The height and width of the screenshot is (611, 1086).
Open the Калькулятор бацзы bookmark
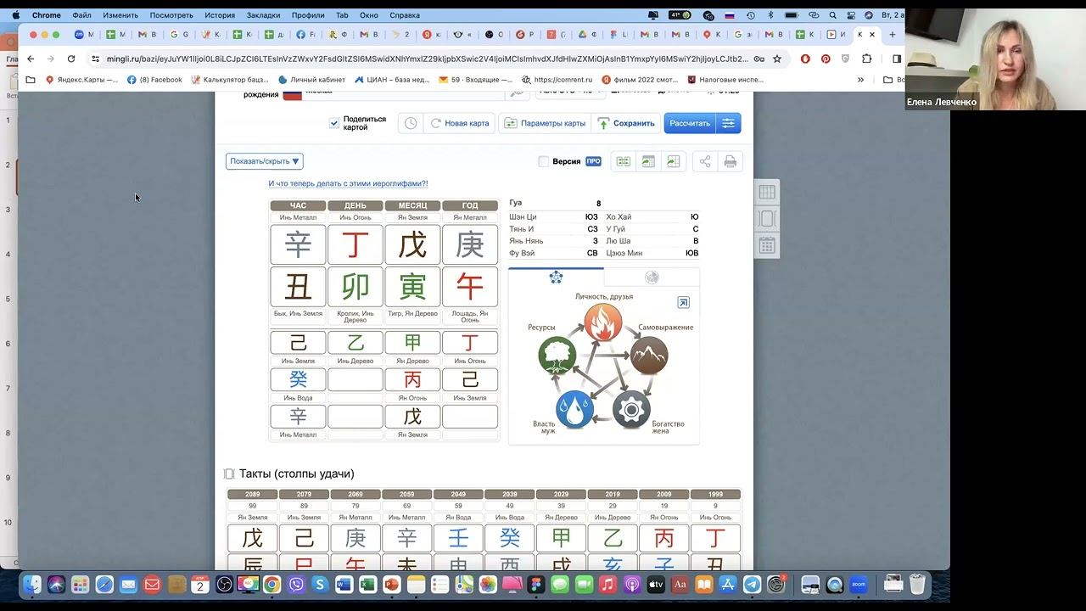[230, 80]
